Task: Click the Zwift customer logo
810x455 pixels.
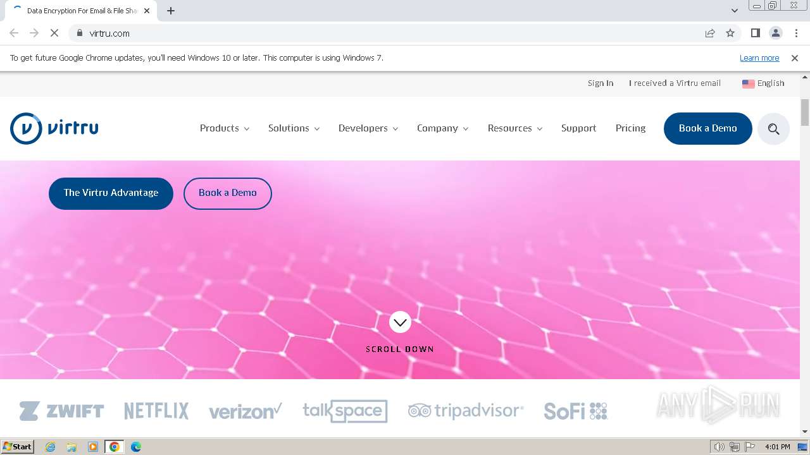Action: click(x=61, y=411)
